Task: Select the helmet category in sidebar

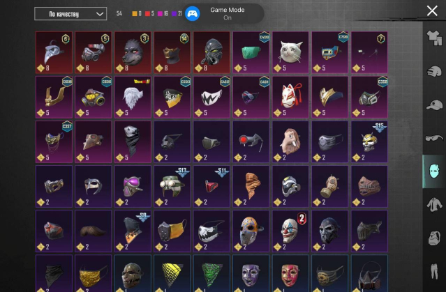Action: [x=434, y=71]
